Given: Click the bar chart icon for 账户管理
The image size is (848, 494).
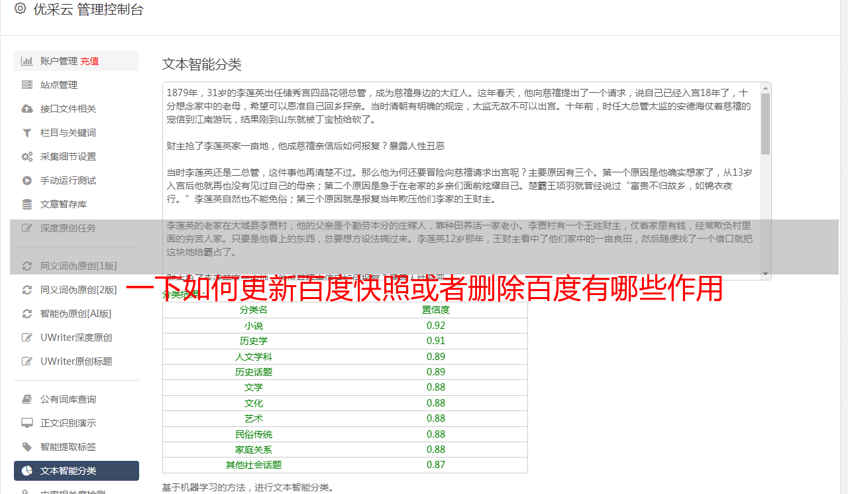Looking at the screenshot, I should click(x=27, y=61).
